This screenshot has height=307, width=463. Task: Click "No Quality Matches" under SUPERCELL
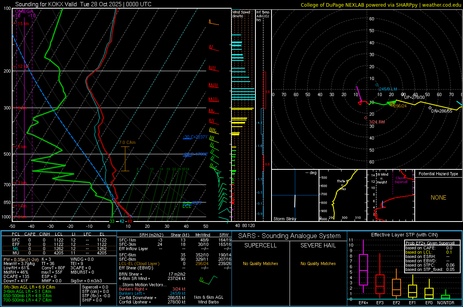(x=261, y=263)
